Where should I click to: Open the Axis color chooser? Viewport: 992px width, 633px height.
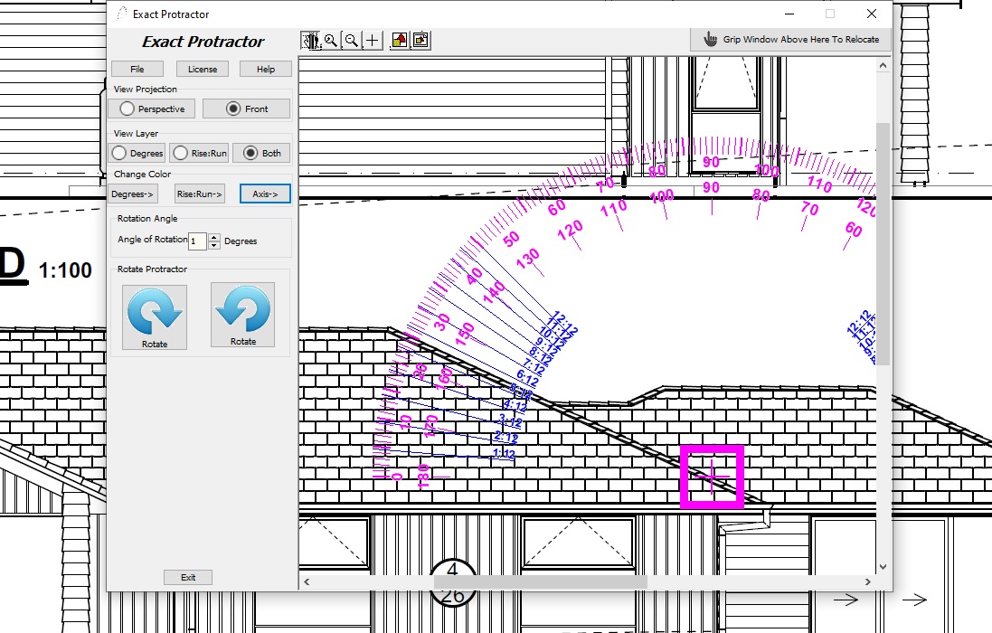[265, 194]
